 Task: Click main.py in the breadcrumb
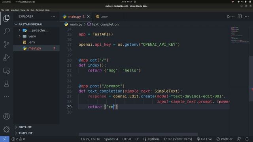click(76, 24)
